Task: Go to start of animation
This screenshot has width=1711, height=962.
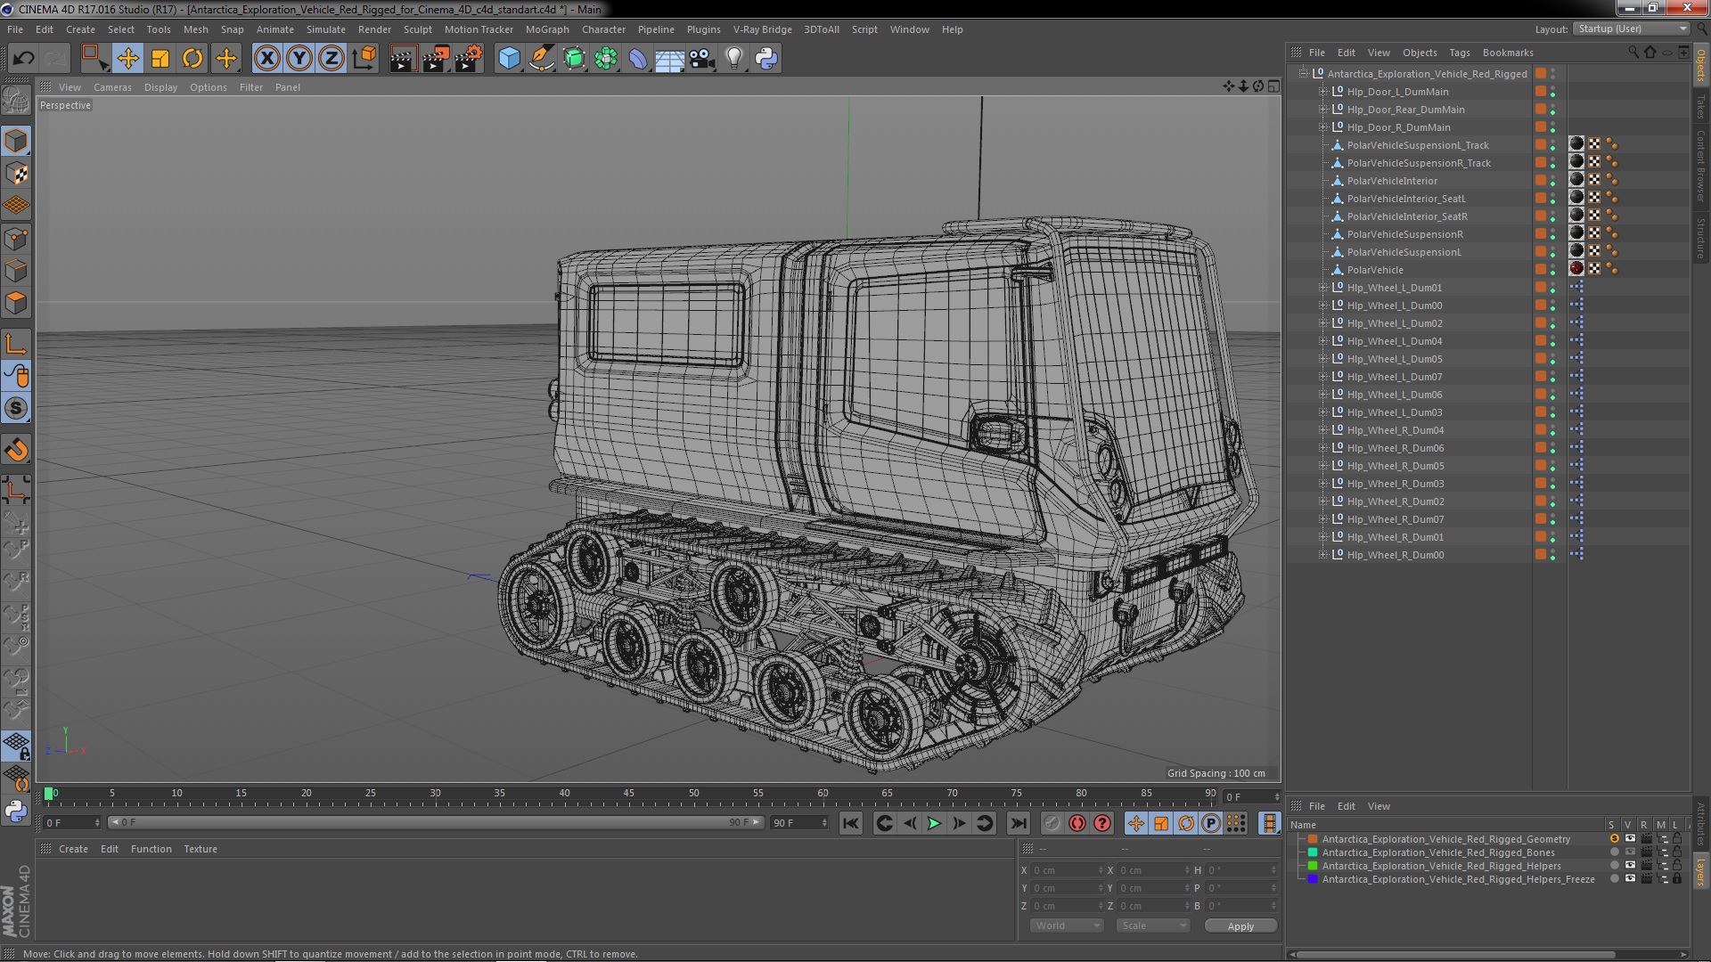Action: click(x=851, y=823)
